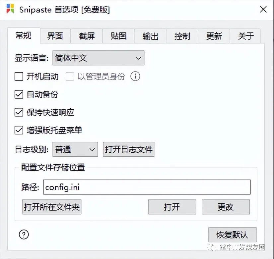Disable the 增强版托盘菜单 checkbox
The height and width of the screenshot is (259, 274).
(x=19, y=130)
